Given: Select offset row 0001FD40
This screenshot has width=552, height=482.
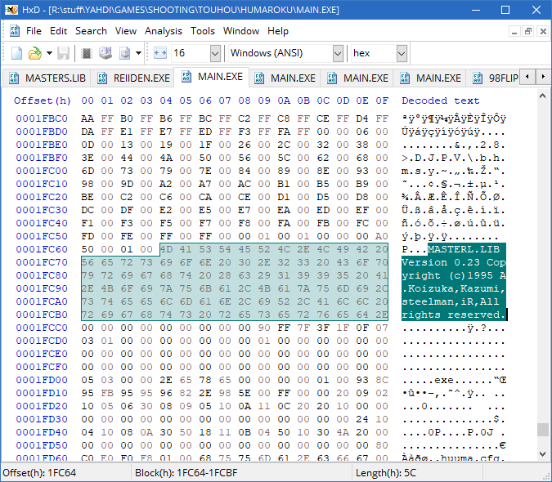Looking at the screenshot, I should (42, 432).
